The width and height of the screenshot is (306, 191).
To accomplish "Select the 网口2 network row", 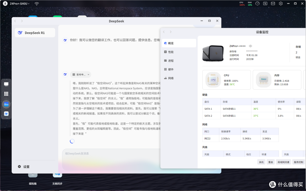I will [x=241, y=139].
